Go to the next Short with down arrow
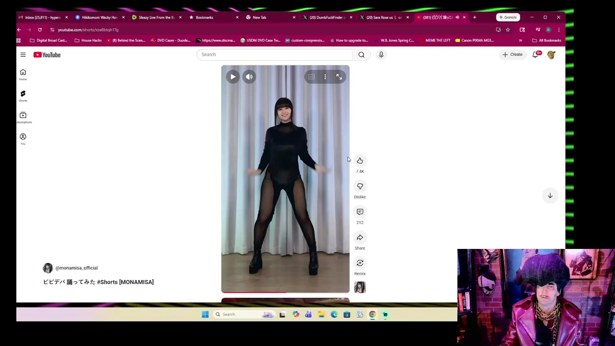The height and width of the screenshot is (346, 615). click(550, 196)
